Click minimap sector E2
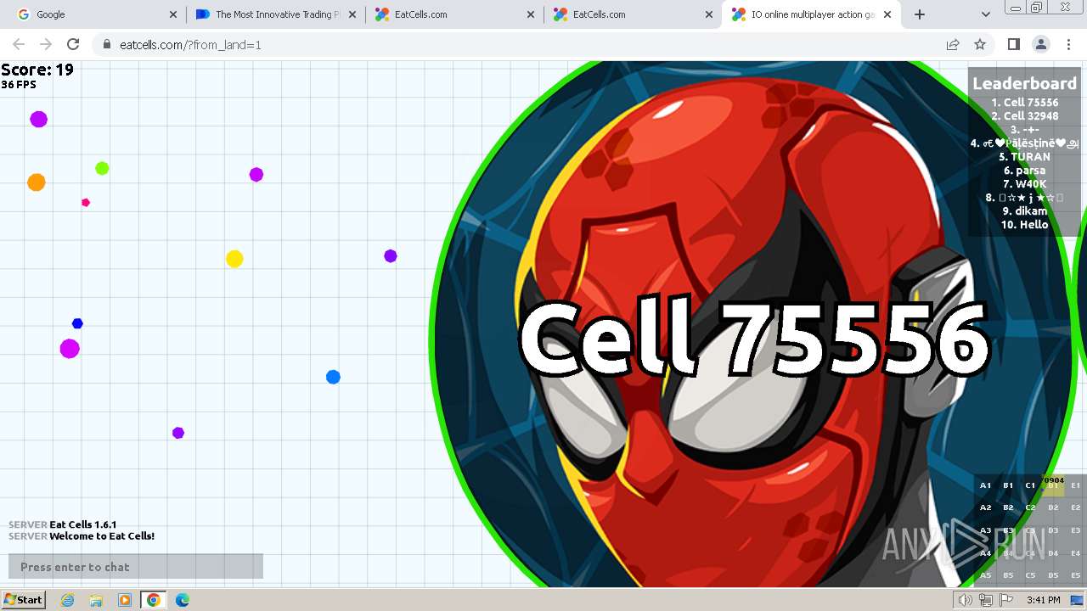The image size is (1087, 611). coord(1075,507)
